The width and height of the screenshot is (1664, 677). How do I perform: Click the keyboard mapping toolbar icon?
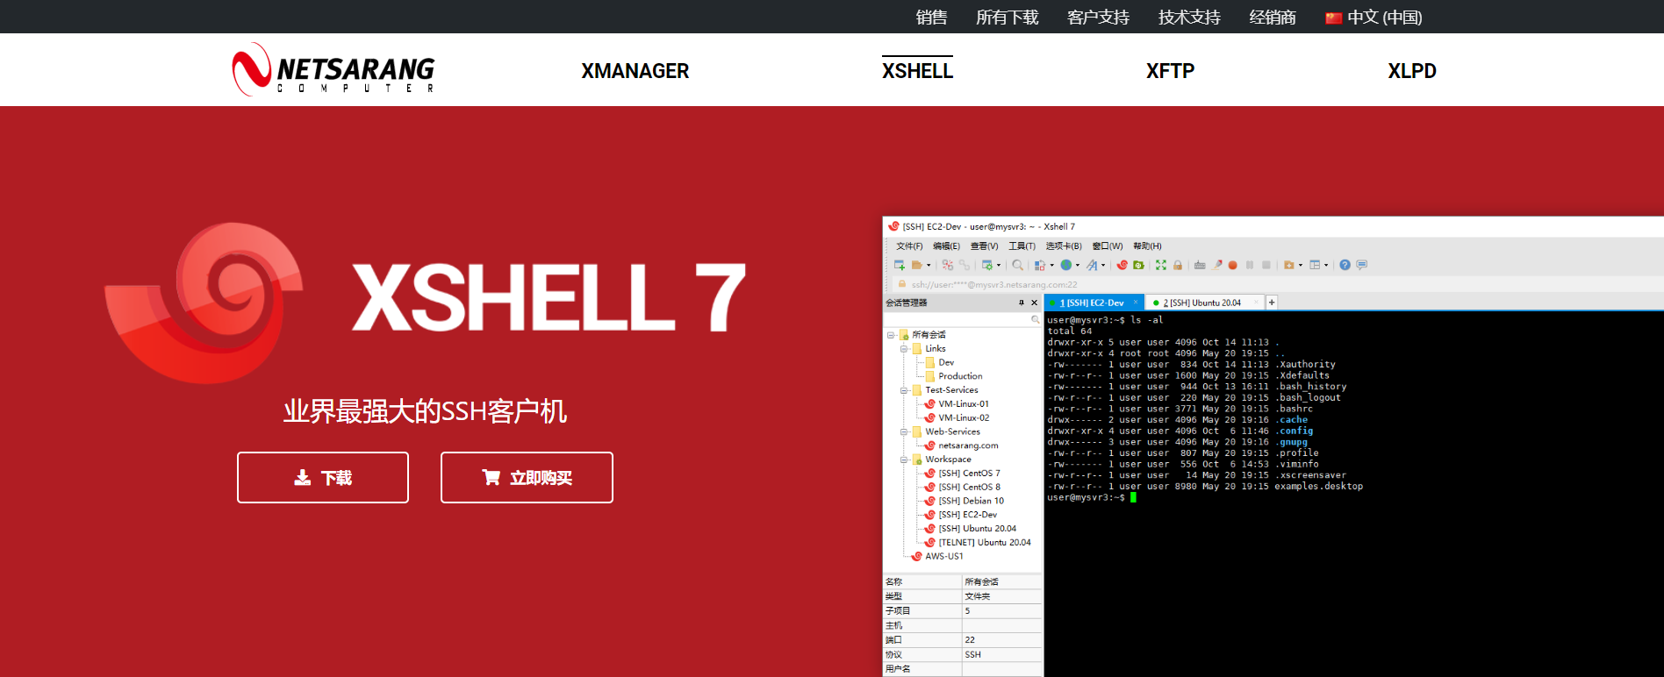(1200, 265)
